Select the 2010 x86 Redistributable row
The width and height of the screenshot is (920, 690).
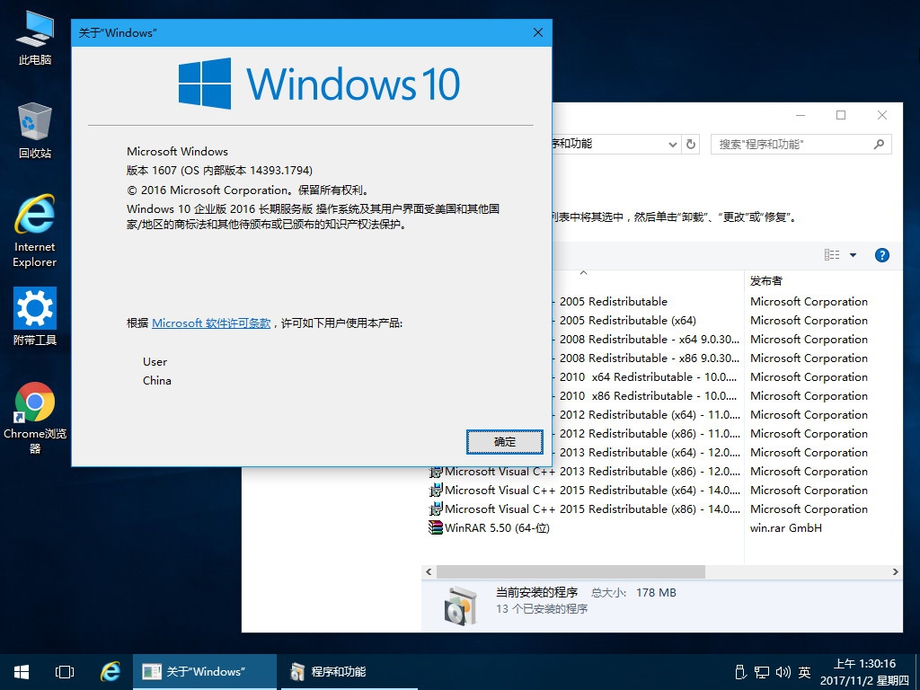(647, 396)
